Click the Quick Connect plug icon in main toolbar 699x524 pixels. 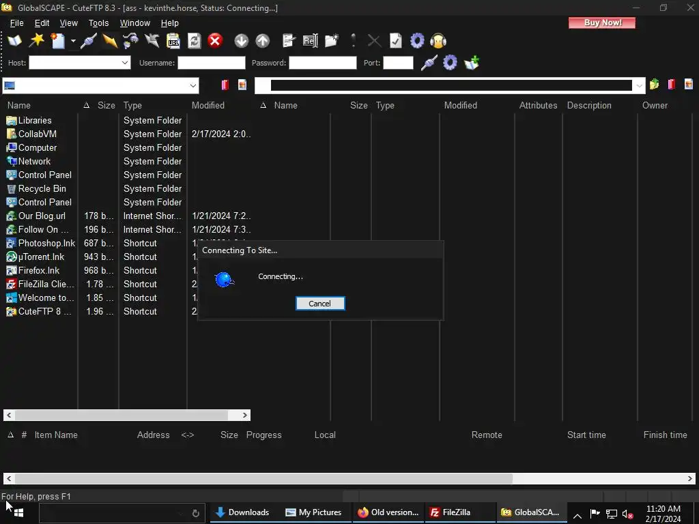[x=88, y=41]
